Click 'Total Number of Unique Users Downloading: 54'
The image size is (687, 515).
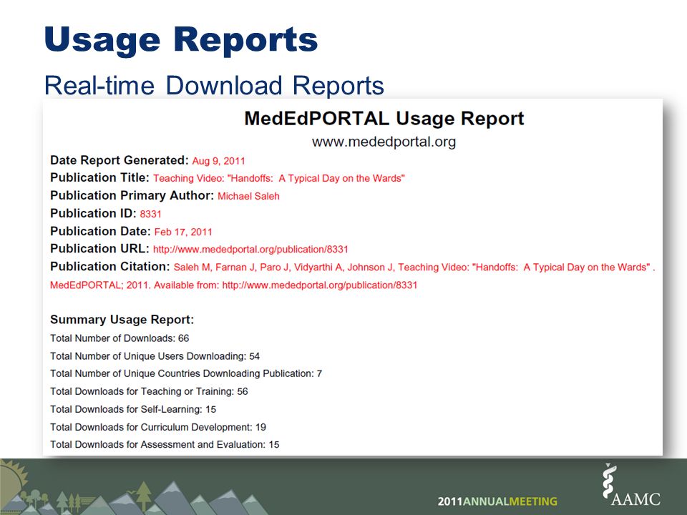click(155, 356)
